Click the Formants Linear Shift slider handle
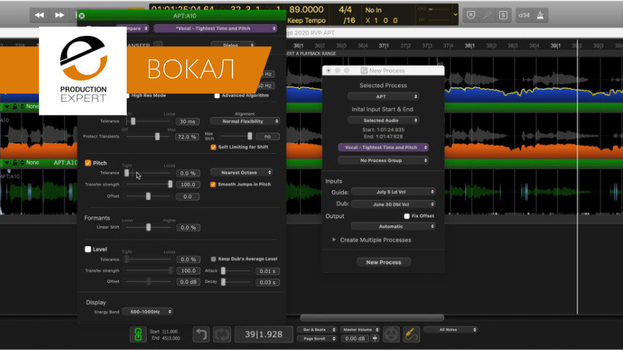The width and height of the screenshot is (623, 350). point(149,228)
